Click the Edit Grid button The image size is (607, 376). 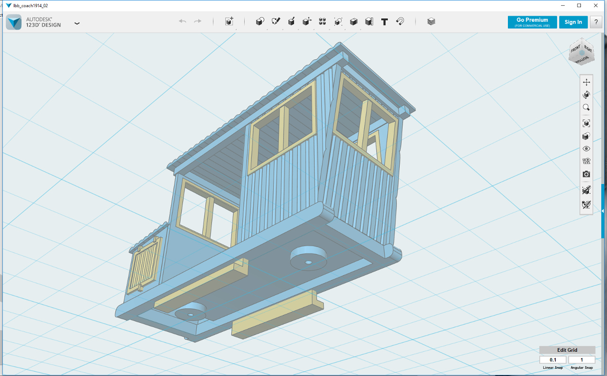coord(567,350)
